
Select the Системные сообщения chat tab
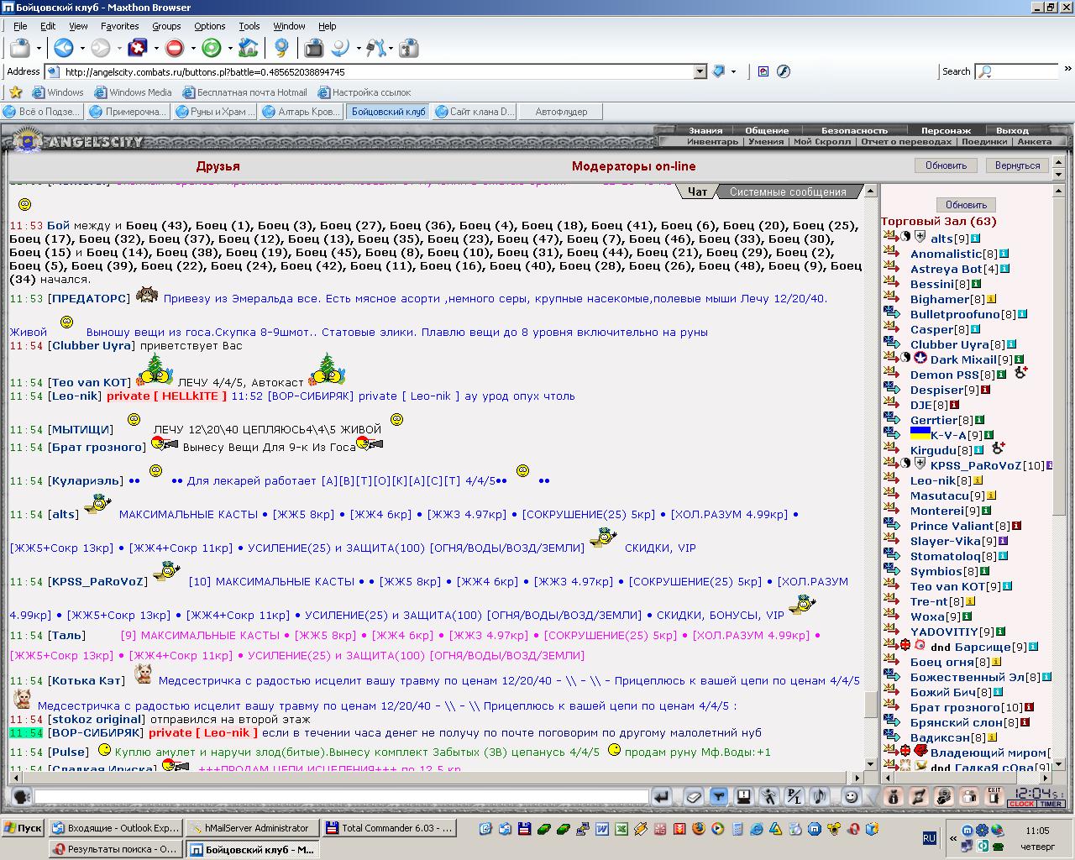[x=788, y=191]
